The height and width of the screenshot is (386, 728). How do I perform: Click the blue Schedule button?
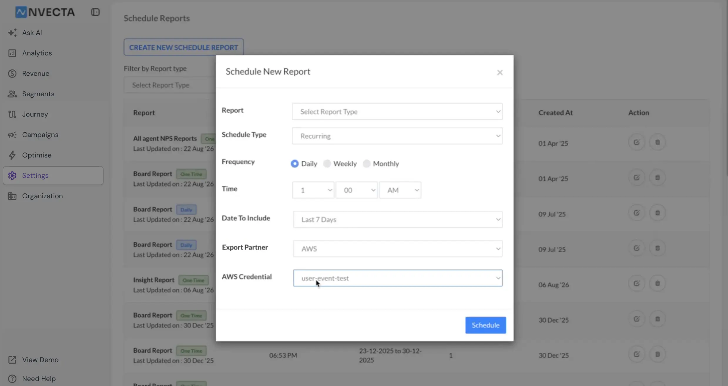[x=486, y=325]
